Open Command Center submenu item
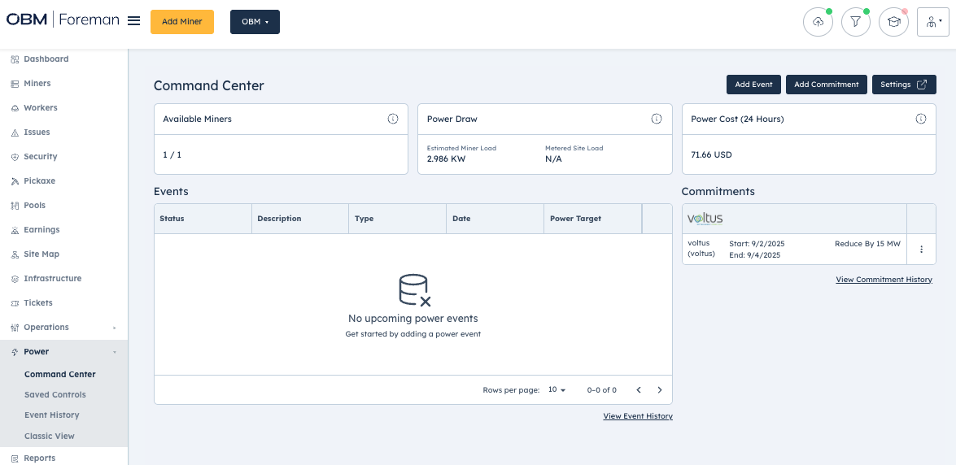The width and height of the screenshot is (956, 465). click(59, 374)
